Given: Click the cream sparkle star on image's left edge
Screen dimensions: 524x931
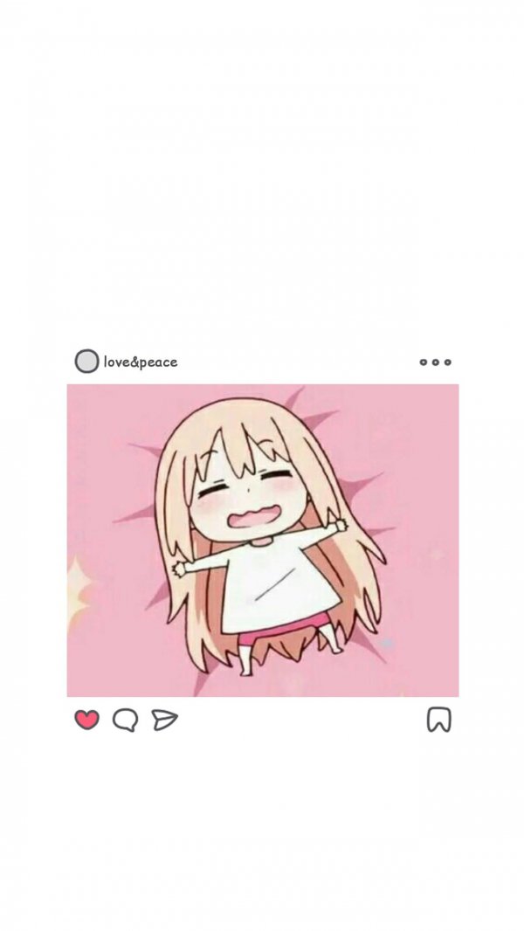Looking at the screenshot, I should click(79, 594).
